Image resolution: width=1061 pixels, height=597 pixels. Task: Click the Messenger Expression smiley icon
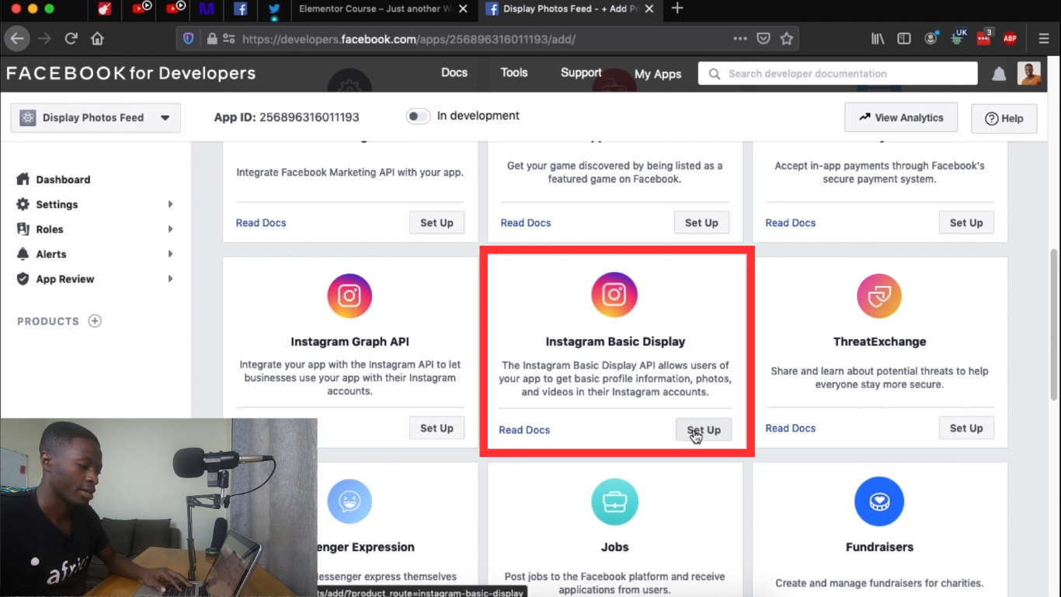[x=350, y=501]
